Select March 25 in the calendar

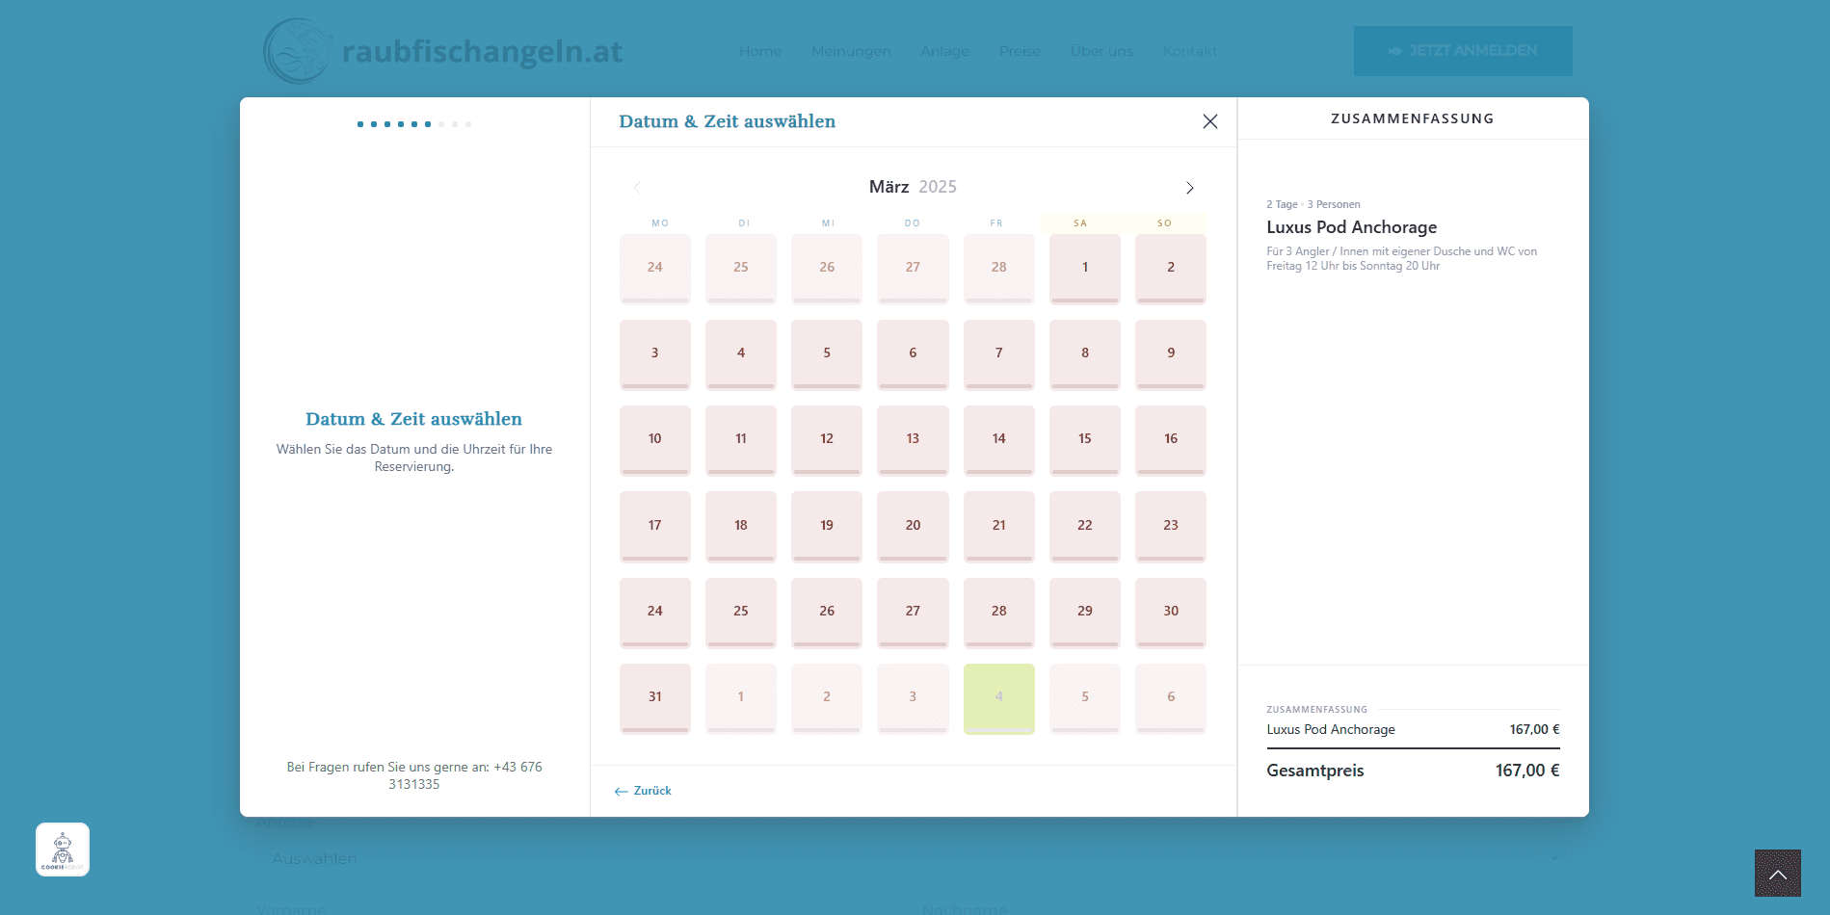741,613
